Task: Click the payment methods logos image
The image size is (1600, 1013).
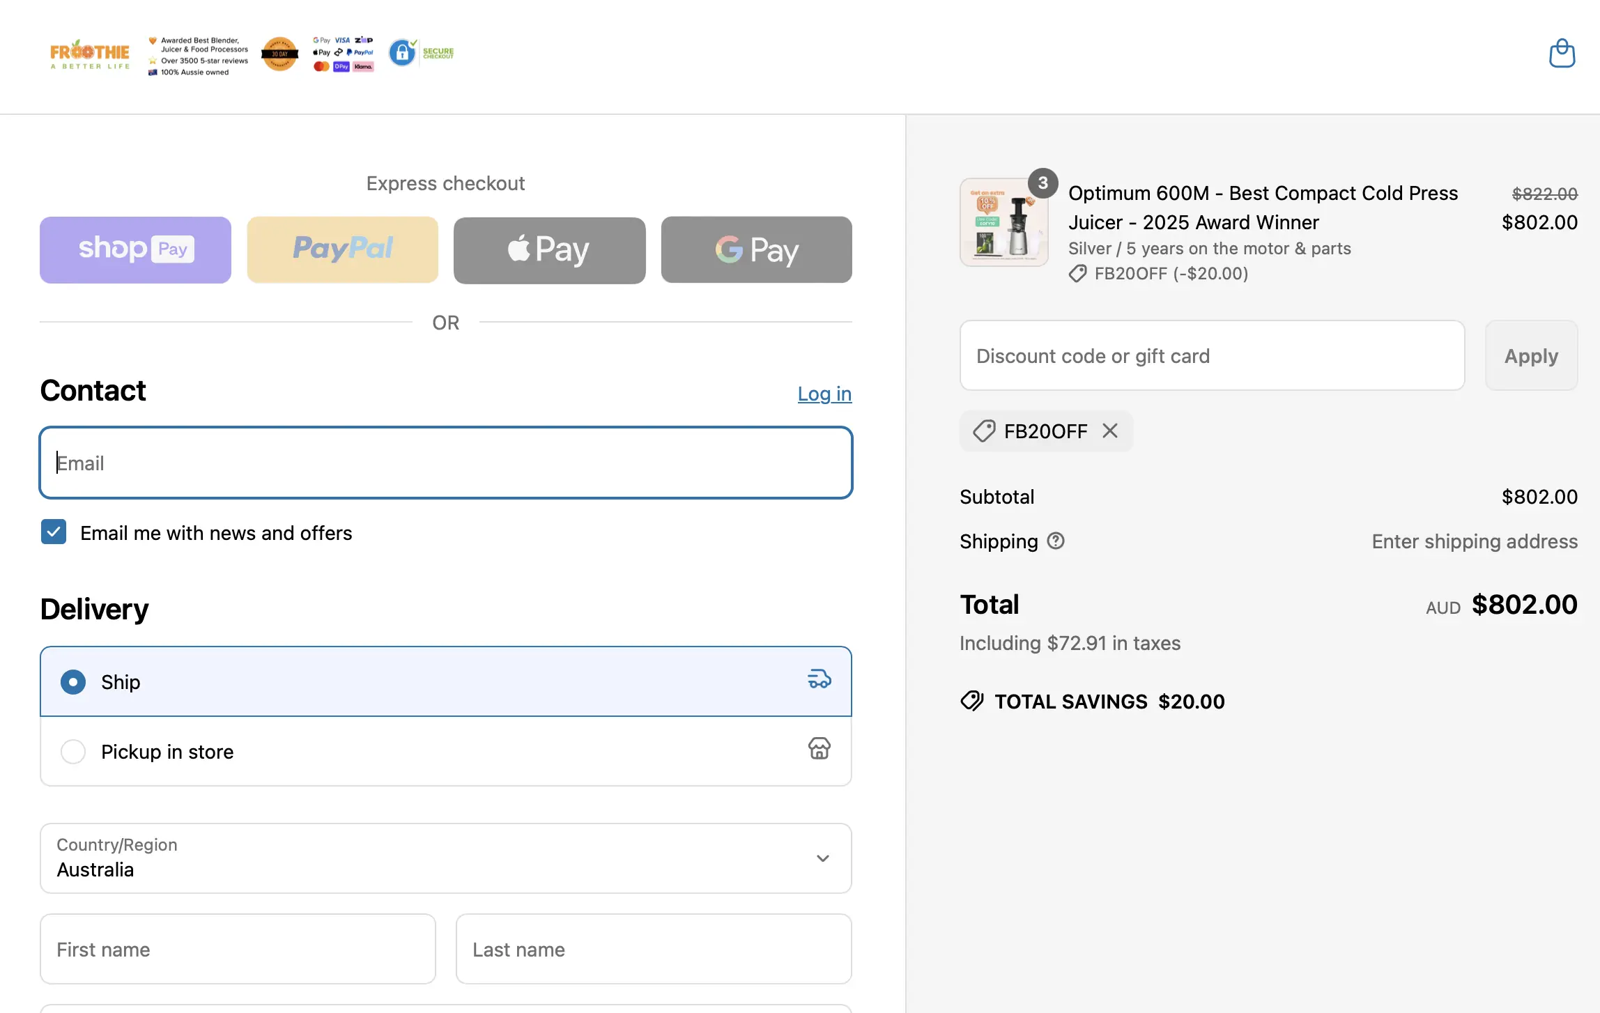Action: tap(343, 54)
